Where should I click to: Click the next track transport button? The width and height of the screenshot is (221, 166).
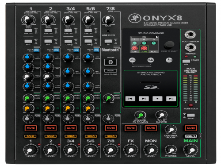[x=144, y=99]
